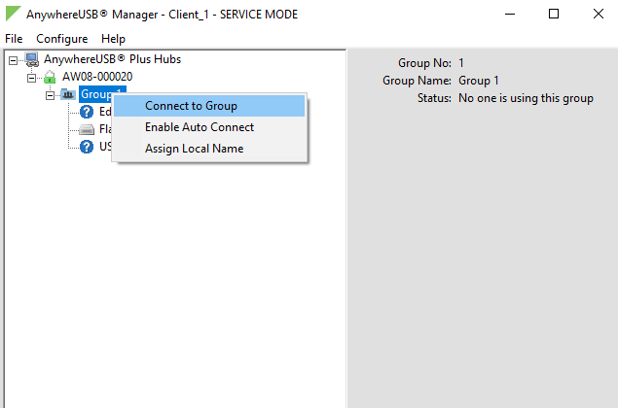The image size is (618, 408).
Task: Click the Group Name value Group 1
Action: pos(479,81)
